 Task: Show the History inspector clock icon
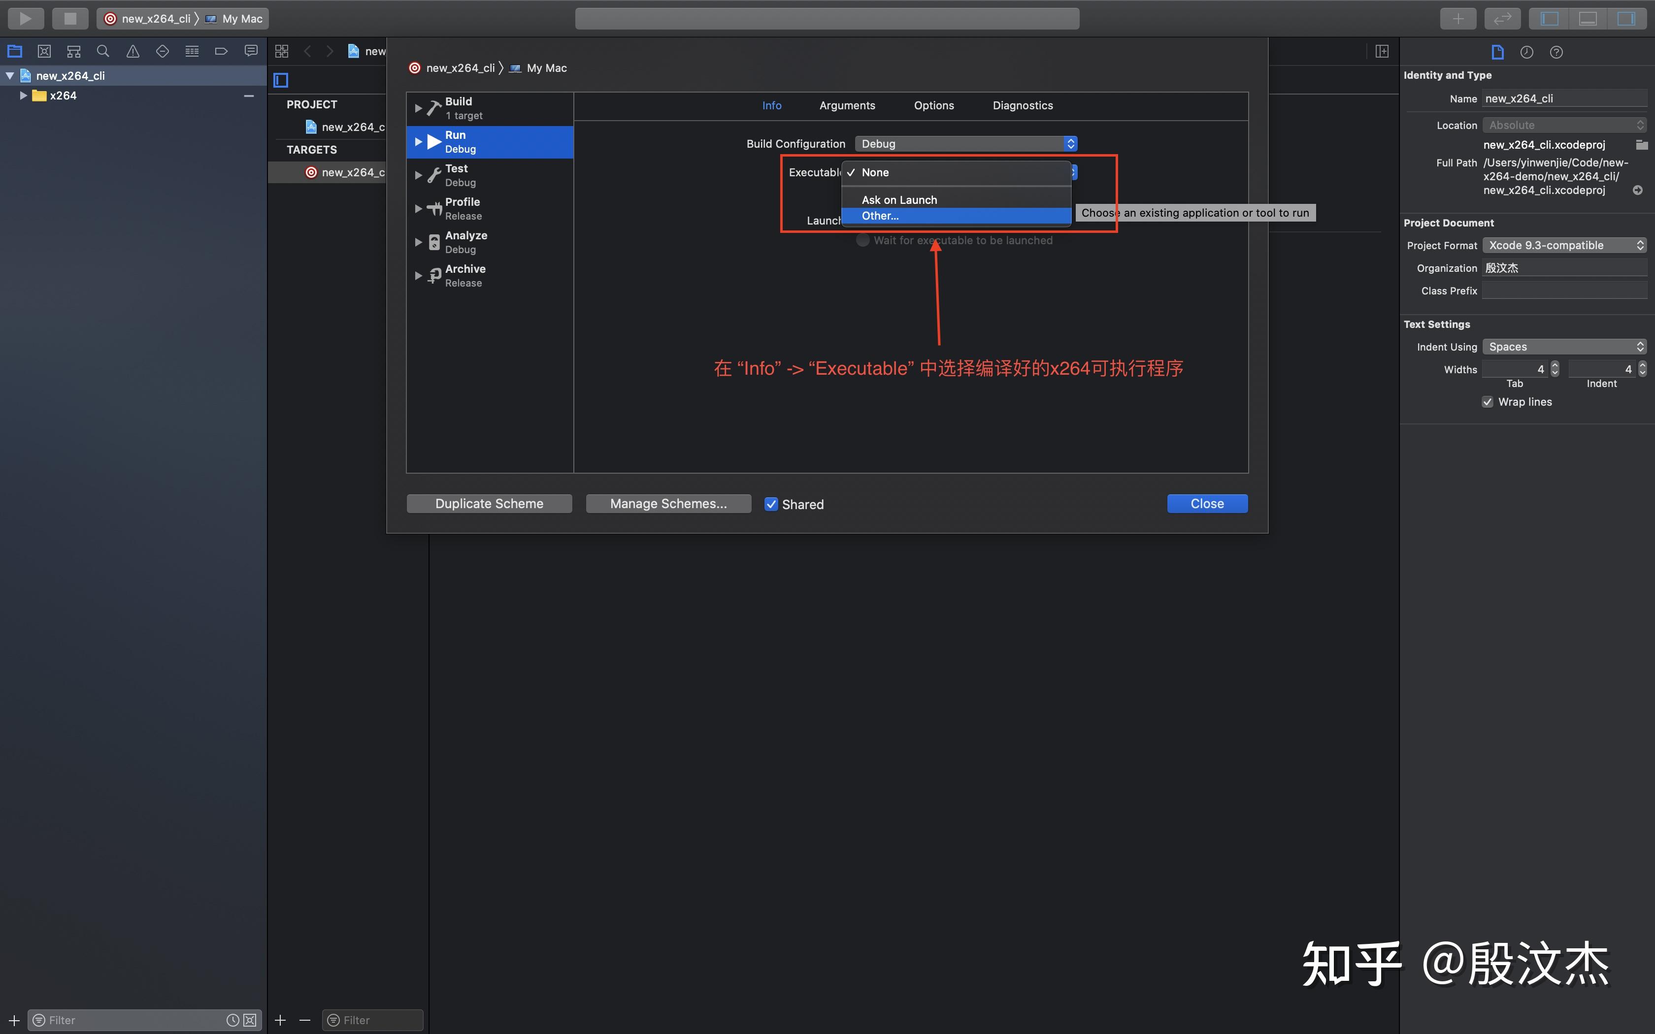[1526, 52]
